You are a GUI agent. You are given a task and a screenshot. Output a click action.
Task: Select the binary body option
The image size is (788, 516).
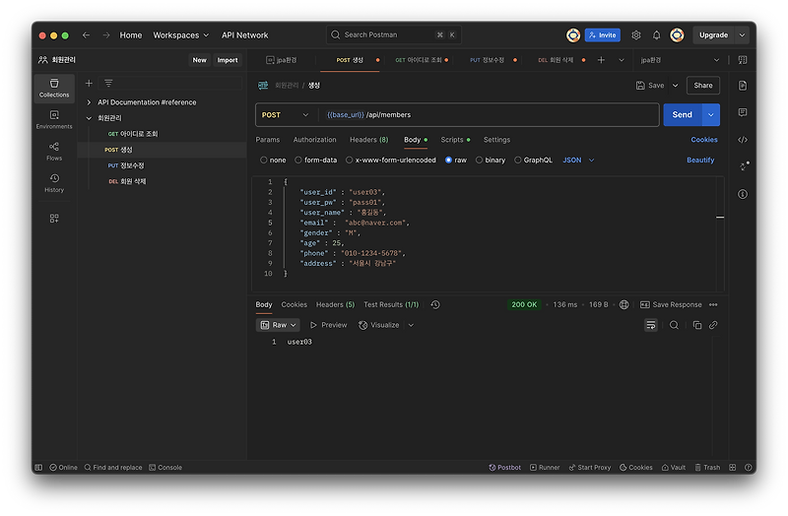coord(480,160)
